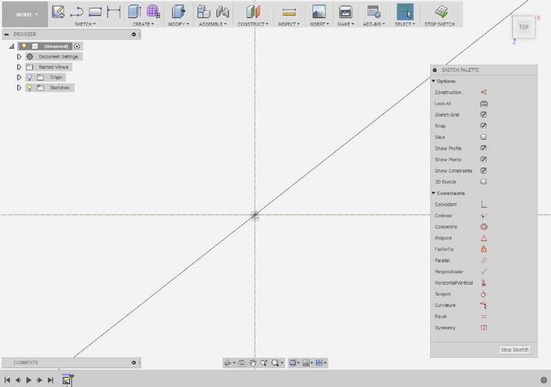Open the SKETCH menu

84,24
